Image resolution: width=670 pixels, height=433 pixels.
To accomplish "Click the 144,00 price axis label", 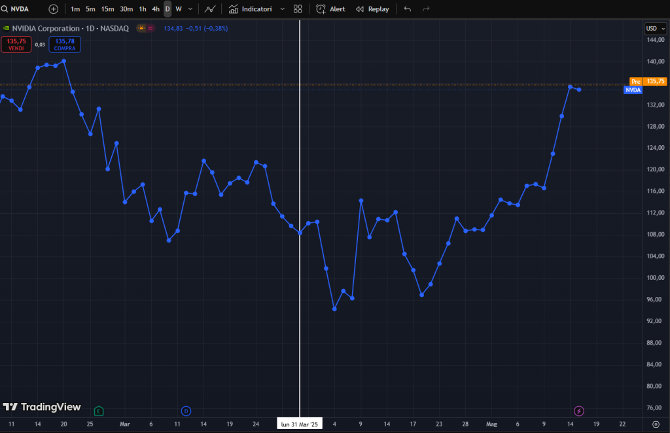I will coord(655,40).
